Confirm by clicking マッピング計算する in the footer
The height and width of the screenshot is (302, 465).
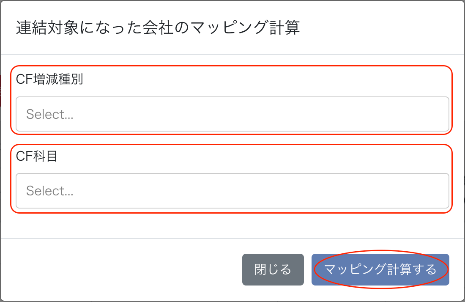(380, 269)
